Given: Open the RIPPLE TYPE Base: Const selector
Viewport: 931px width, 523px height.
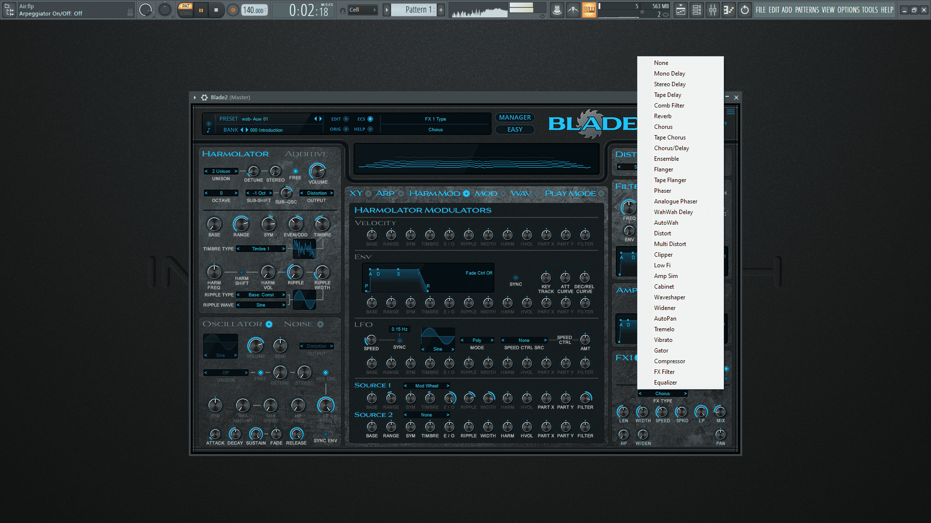Looking at the screenshot, I should [x=261, y=295].
